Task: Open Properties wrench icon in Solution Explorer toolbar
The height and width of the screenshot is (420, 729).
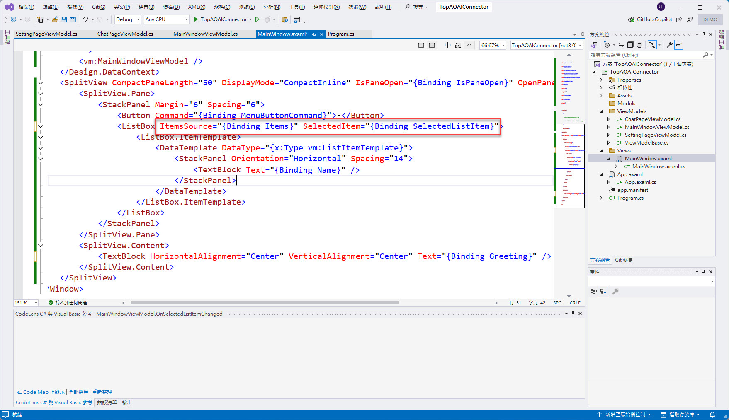Action: [669, 45]
